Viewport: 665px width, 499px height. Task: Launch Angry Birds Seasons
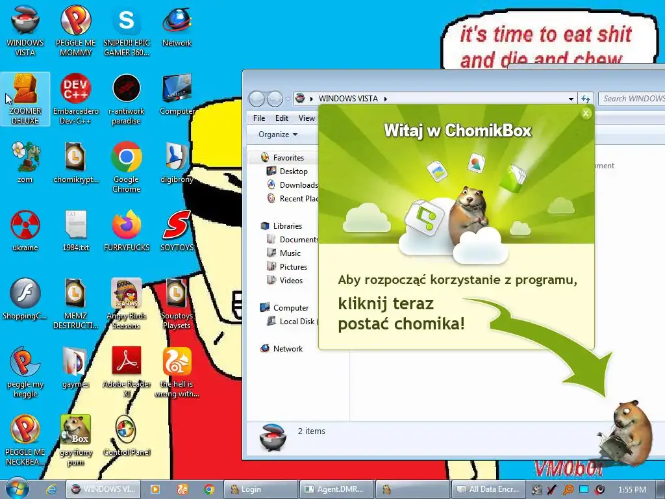(x=127, y=303)
